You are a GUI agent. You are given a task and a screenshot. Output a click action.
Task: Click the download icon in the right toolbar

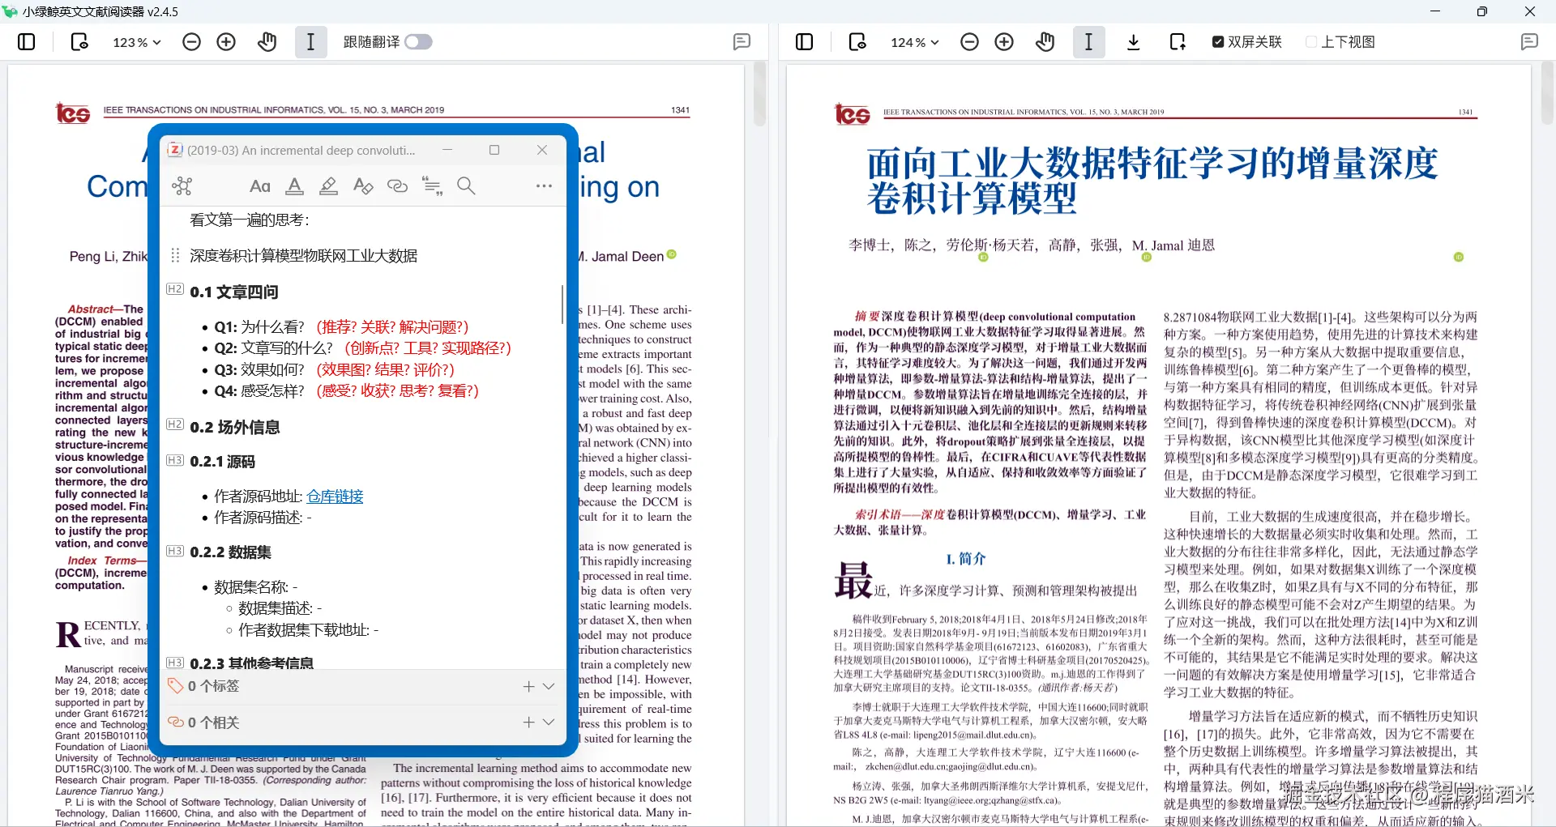tap(1133, 41)
